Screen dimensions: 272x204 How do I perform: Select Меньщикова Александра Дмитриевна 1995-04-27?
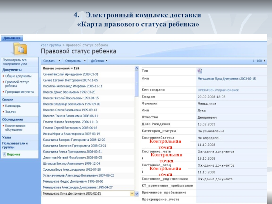pyautogui.click(x=78, y=187)
